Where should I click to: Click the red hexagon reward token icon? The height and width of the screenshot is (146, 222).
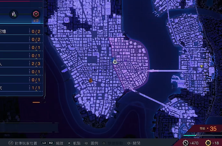tap(36, 14)
